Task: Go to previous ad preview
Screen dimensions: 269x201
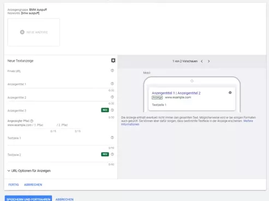Action: [202, 61]
